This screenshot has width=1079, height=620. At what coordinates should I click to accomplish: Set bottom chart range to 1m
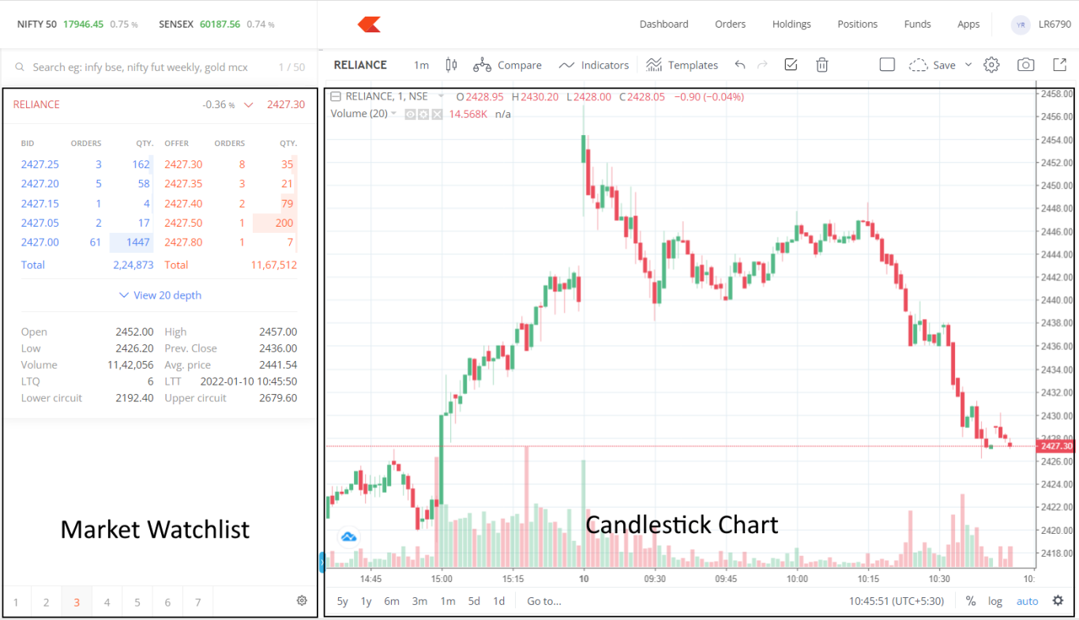448,601
